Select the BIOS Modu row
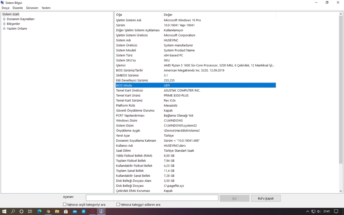344x215 pixels. point(196,86)
